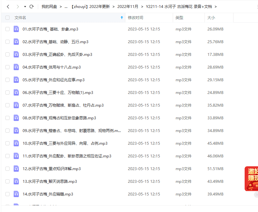Go to 我的网盘 breadcrumb
258x212 pixels.
[49, 7]
